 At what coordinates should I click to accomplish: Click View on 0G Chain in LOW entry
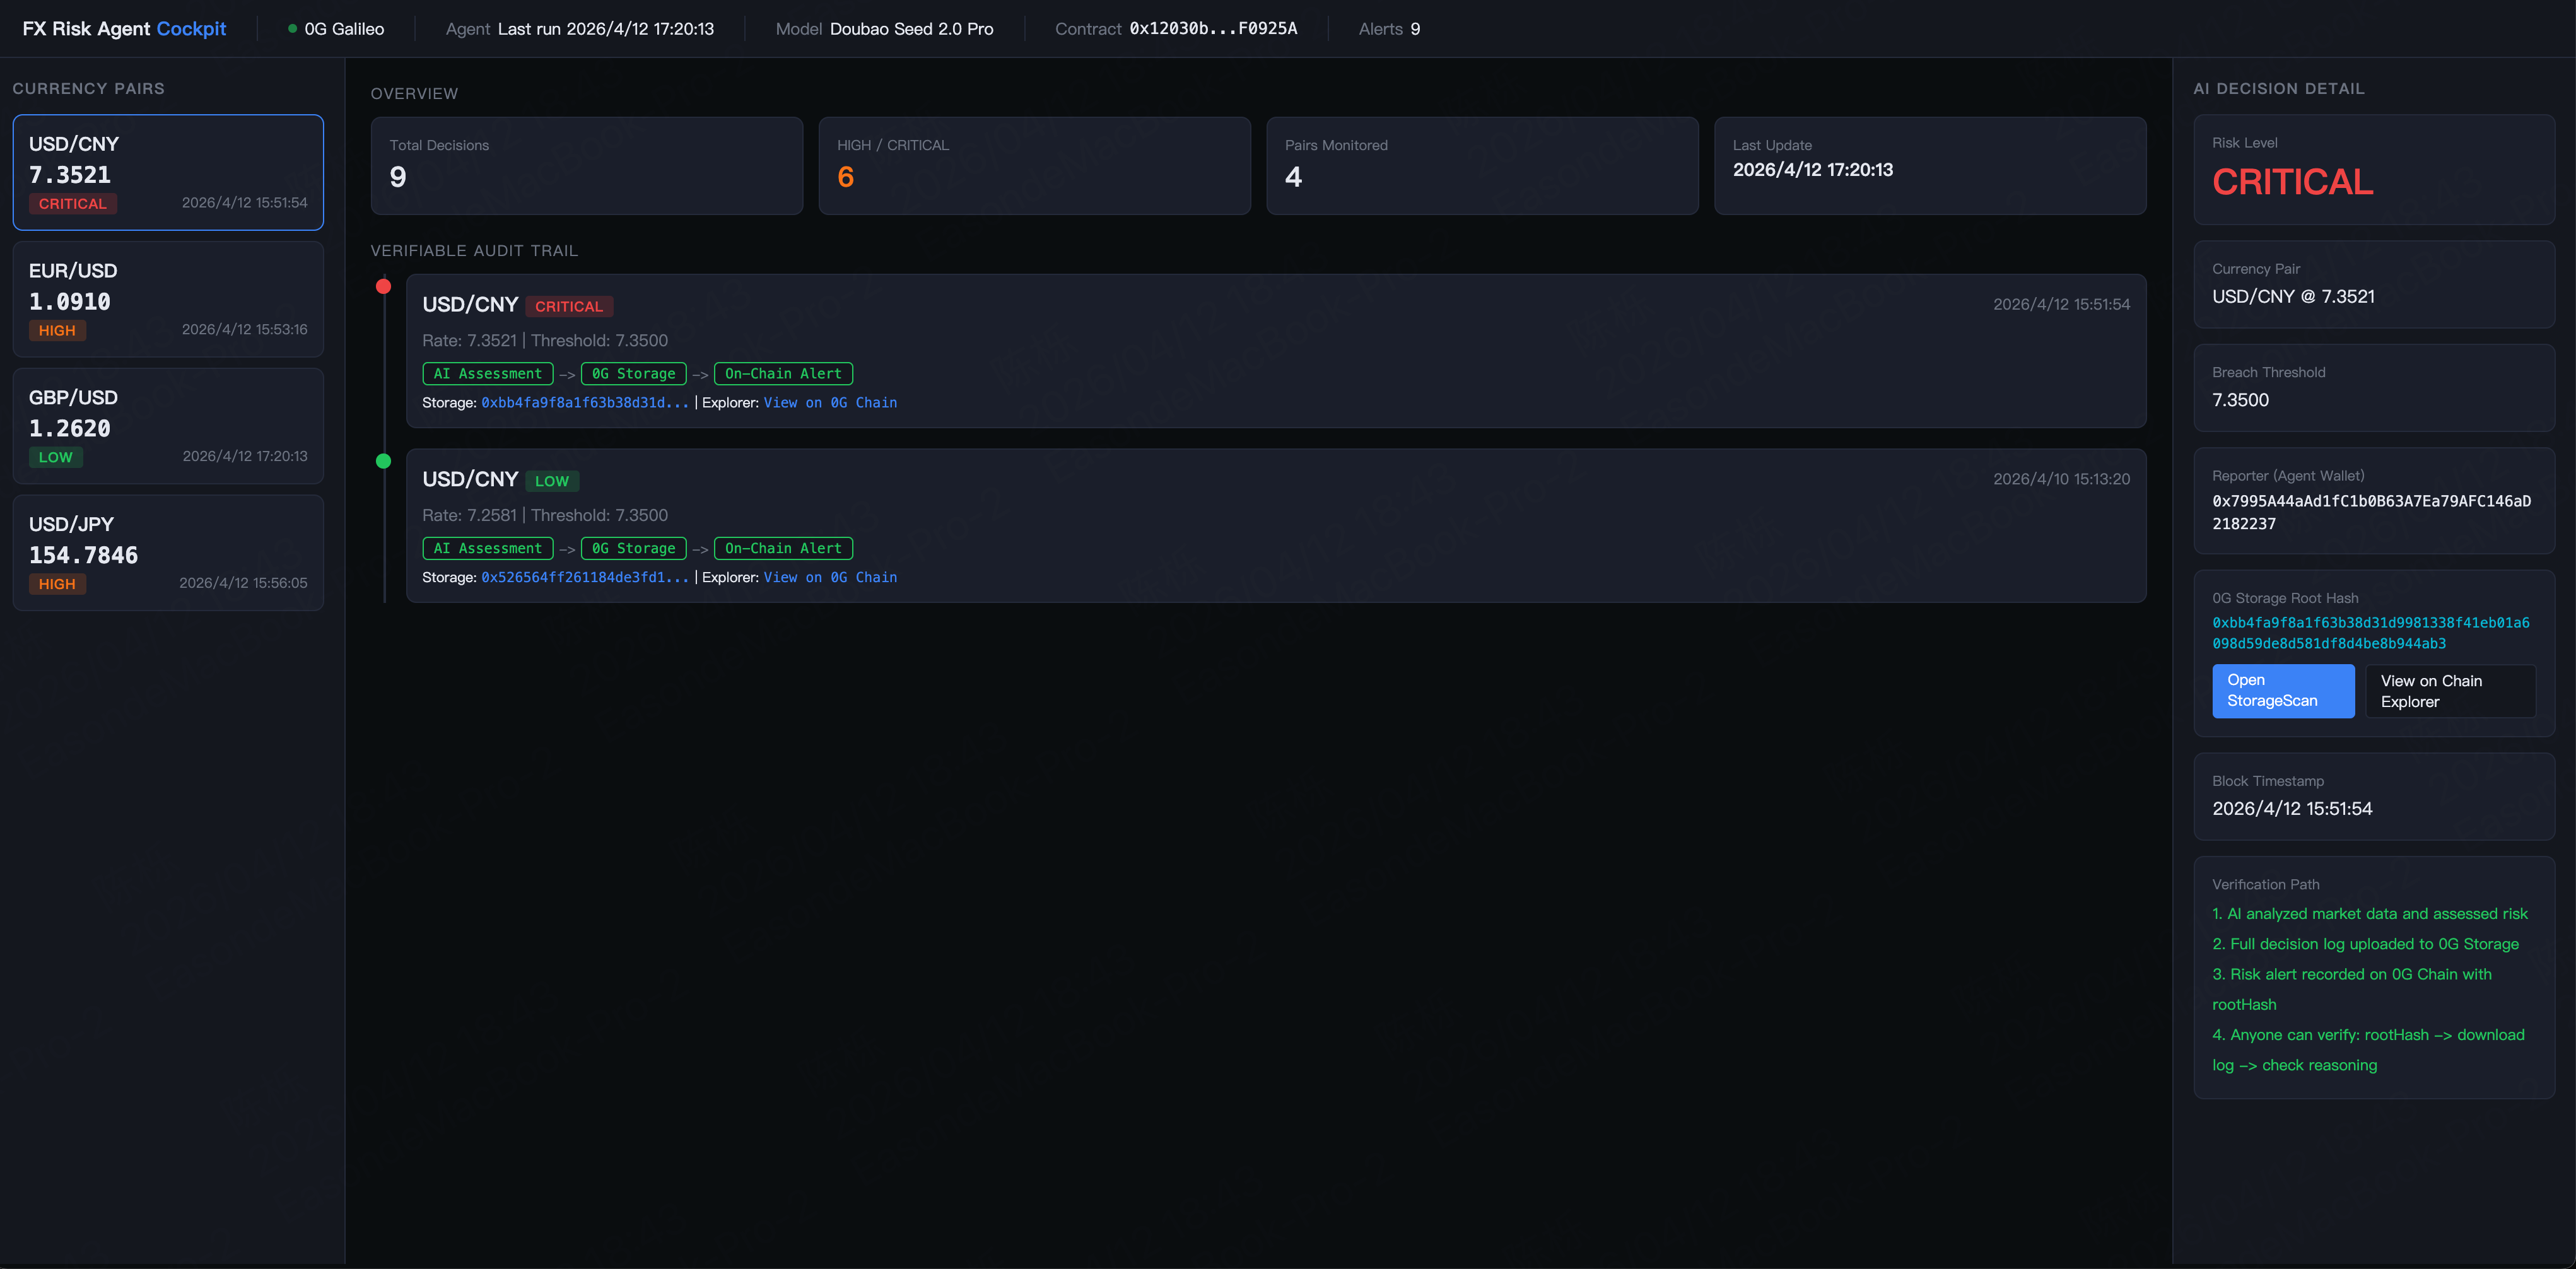coord(830,578)
